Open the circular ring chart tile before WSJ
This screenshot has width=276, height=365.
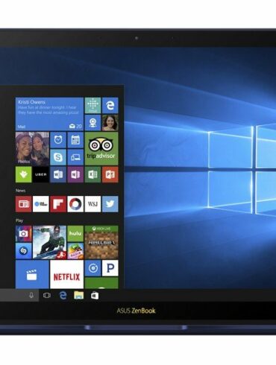click(75, 204)
